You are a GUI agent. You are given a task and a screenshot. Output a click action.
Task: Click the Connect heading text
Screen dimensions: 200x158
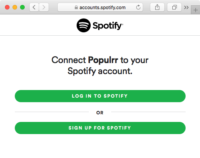(x=69, y=60)
